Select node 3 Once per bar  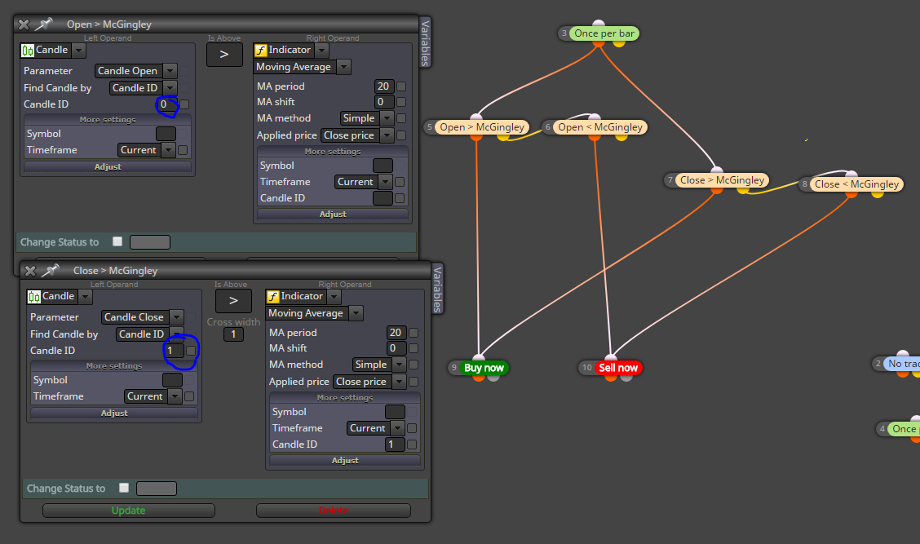(x=604, y=33)
